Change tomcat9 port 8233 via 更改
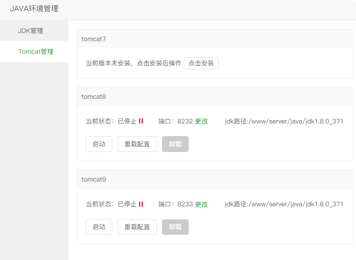The width and height of the screenshot is (356, 260). 201,204
